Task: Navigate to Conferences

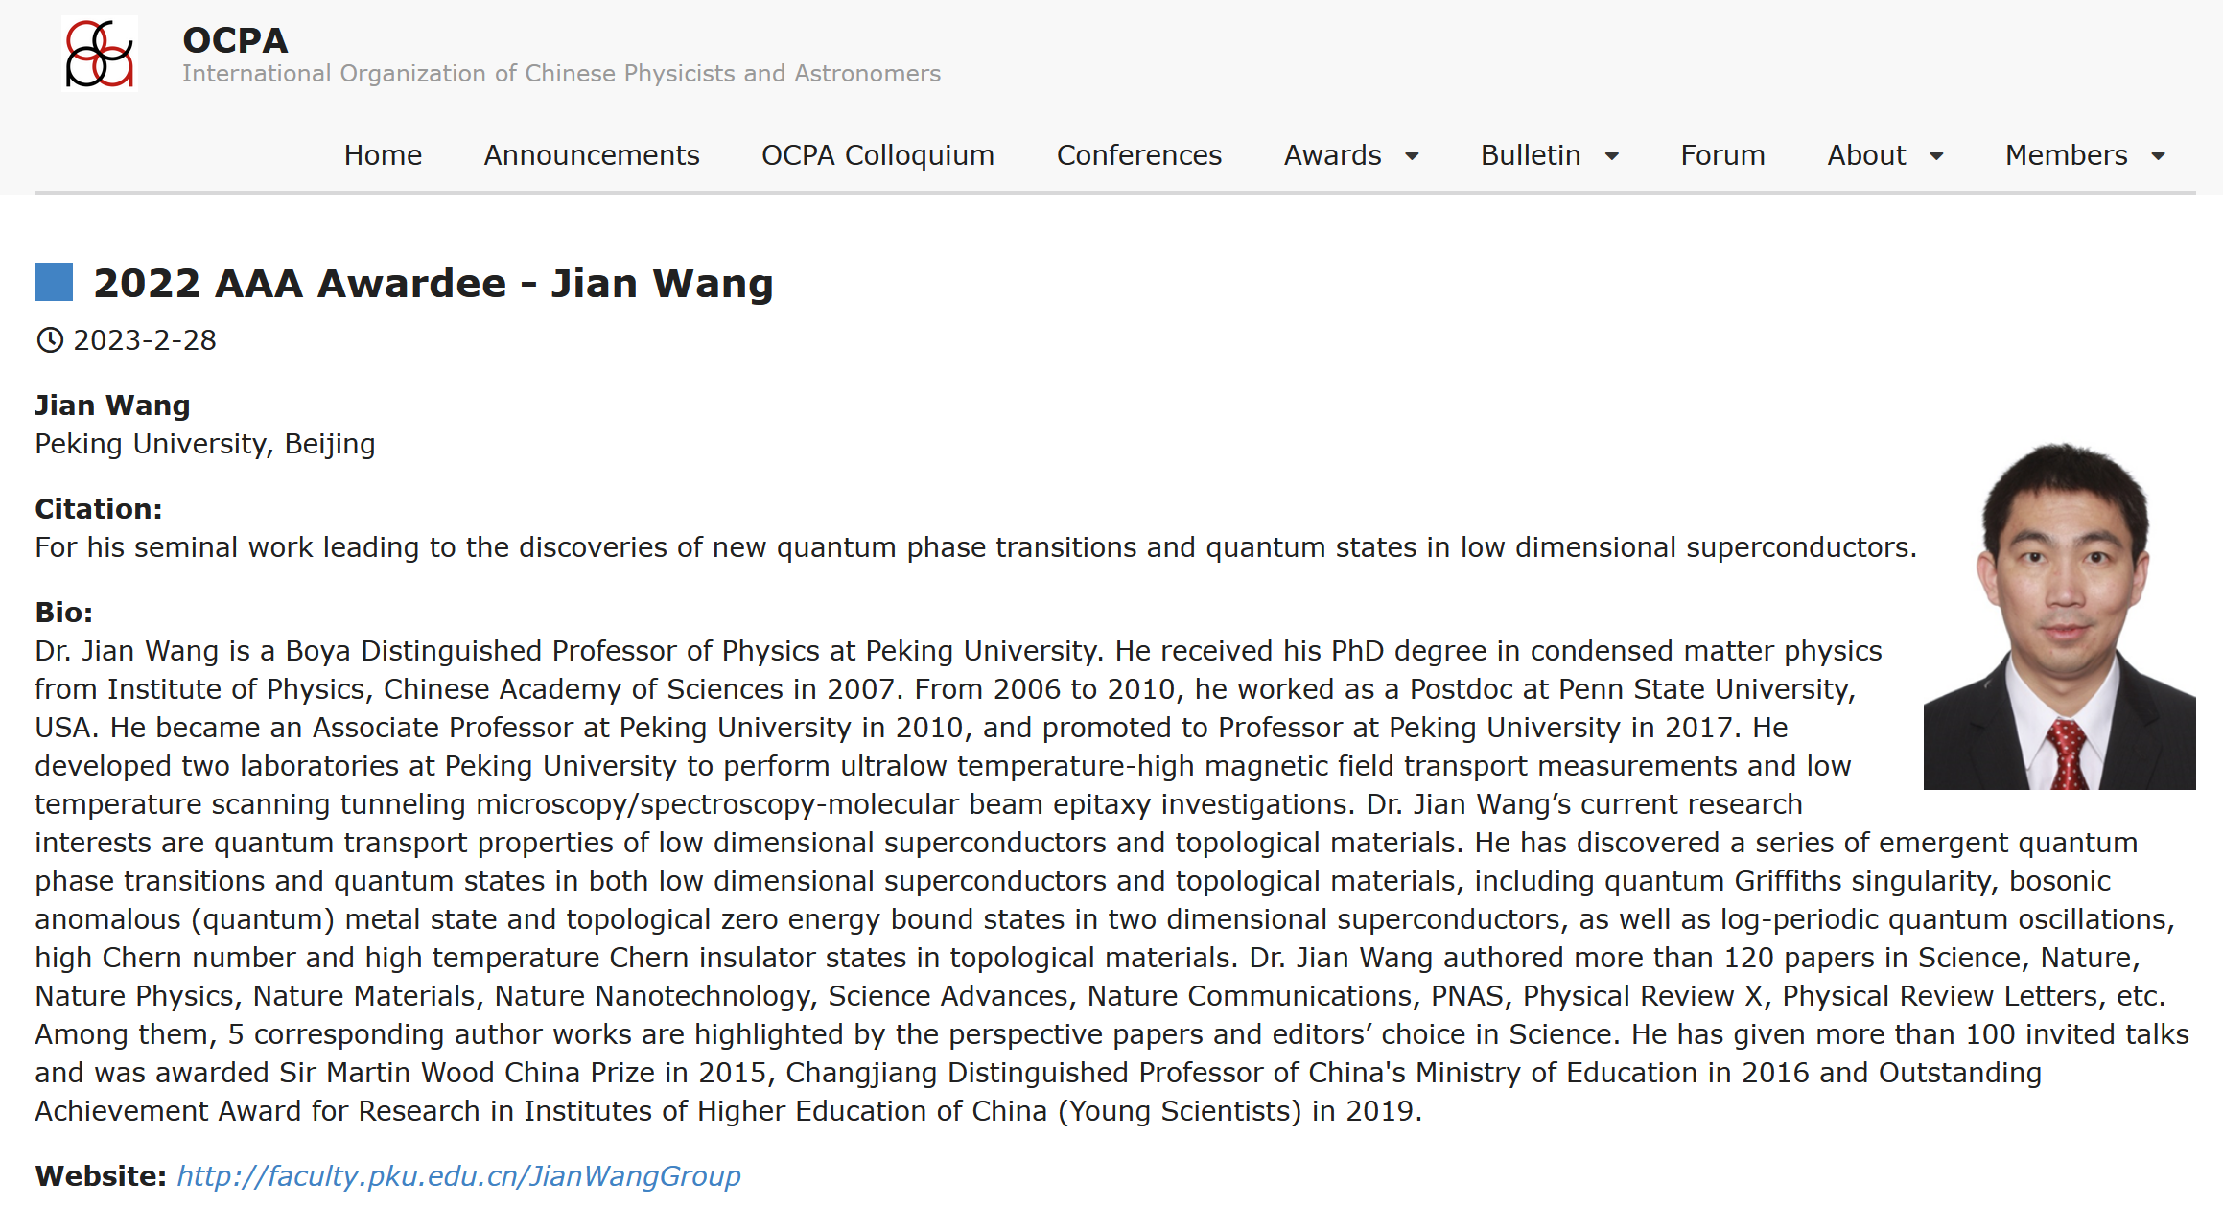Action: pos(1139,155)
